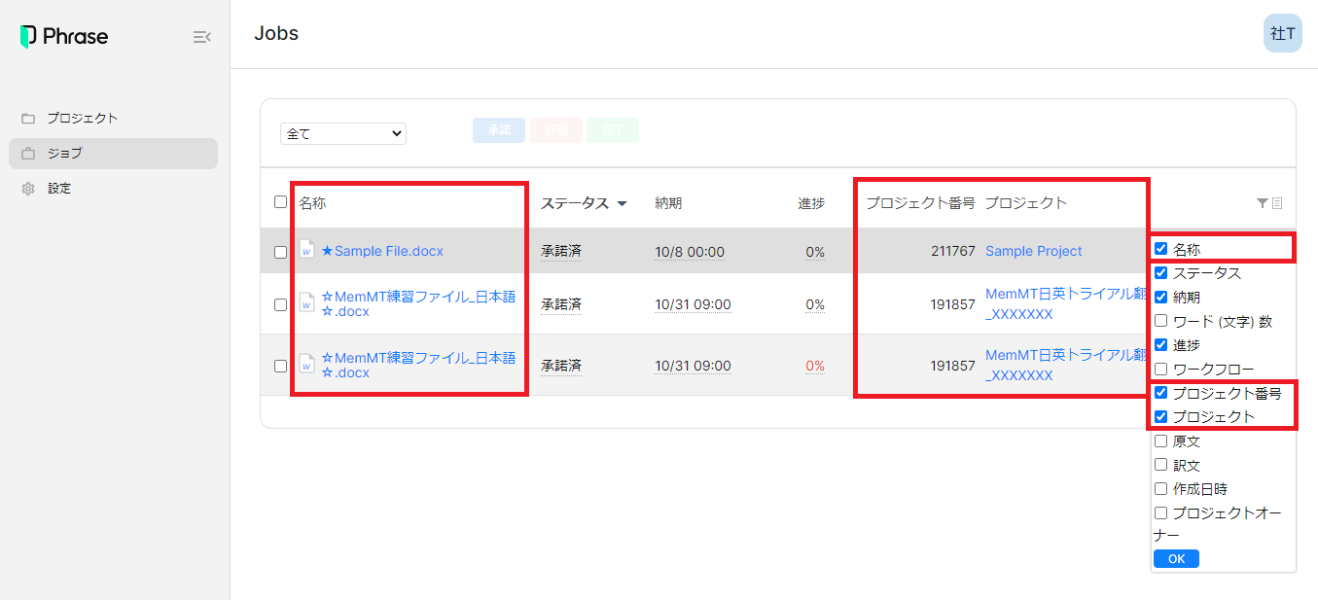Go to プロジェクト in the sidebar
1318x600 pixels.
(83, 119)
